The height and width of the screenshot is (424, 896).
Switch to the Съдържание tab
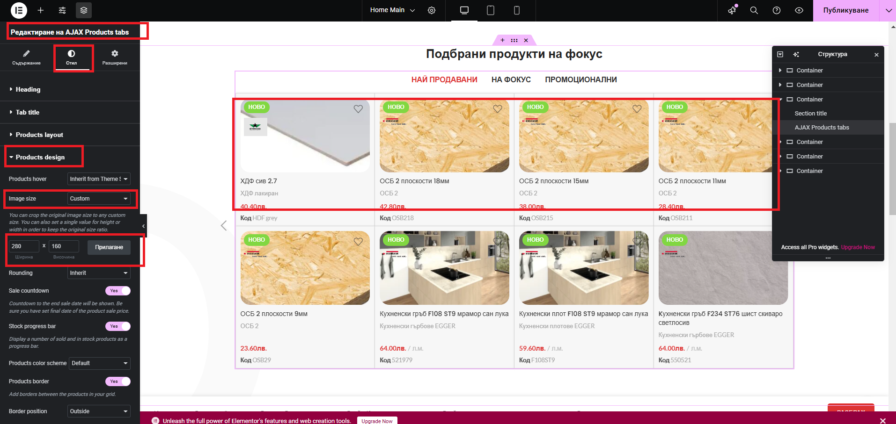pyautogui.click(x=26, y=57)
